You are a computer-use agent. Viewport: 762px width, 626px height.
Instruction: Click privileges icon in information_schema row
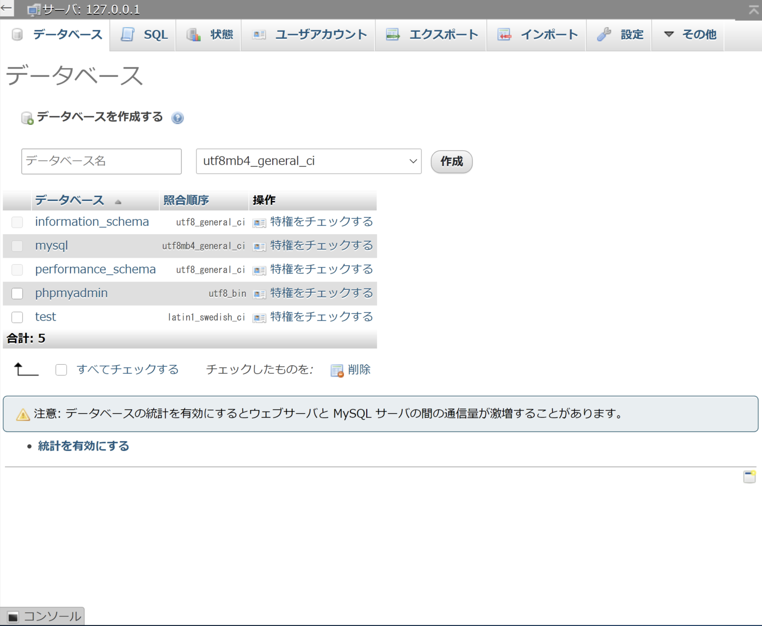click(x=259, y=223)
